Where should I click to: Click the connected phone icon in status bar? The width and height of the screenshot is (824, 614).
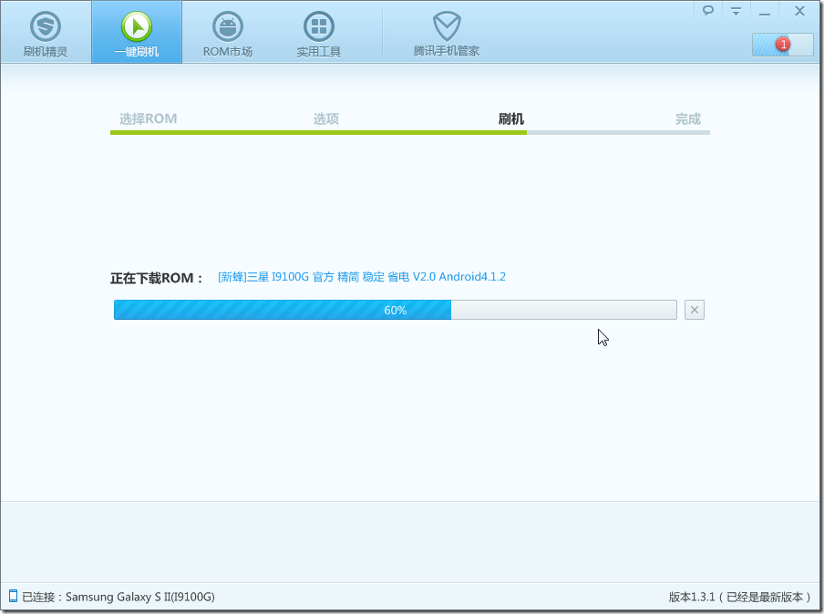(x=13, y=596)
